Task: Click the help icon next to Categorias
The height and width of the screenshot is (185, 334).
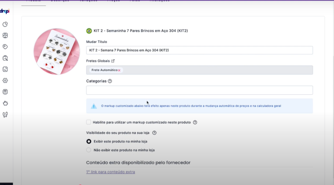Action: coord(110,81)
